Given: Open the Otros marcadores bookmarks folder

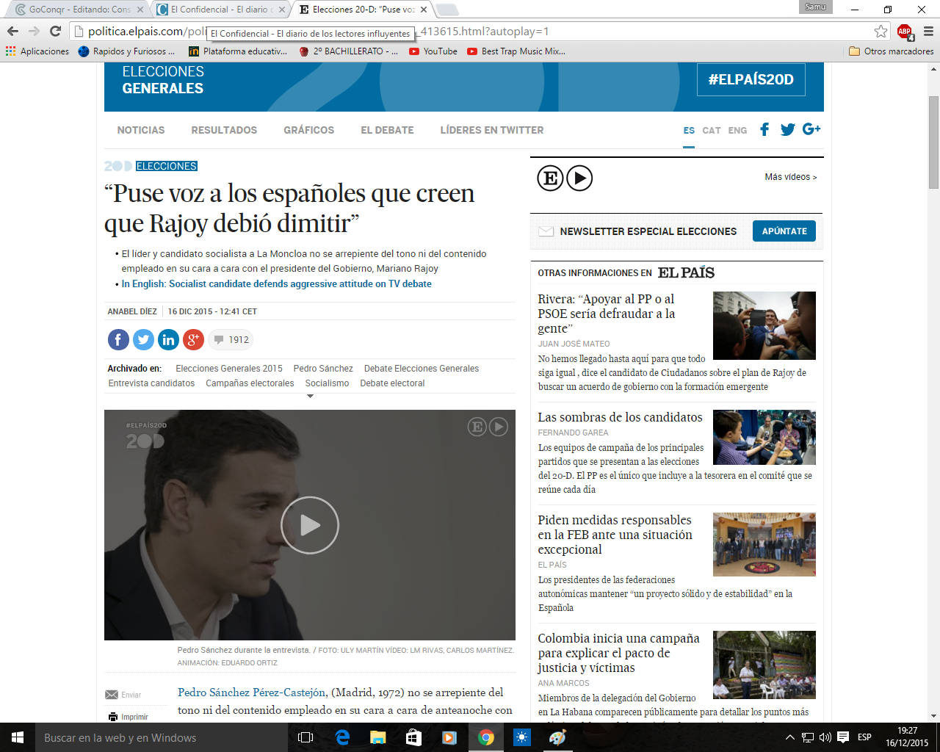Looking at the screenshot, I should pos(891,51).
